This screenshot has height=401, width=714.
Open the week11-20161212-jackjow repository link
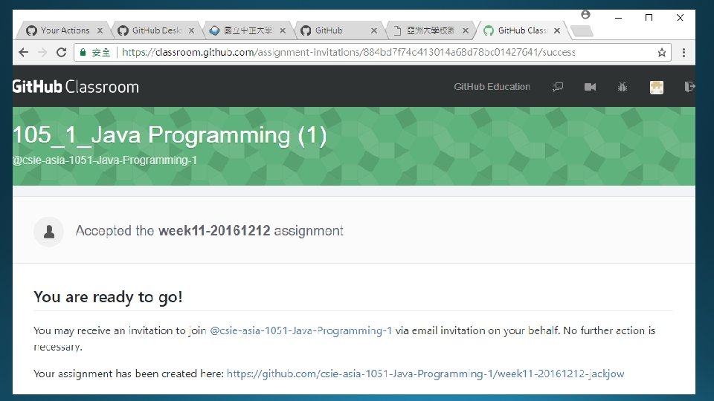click(x=425, y=374)
